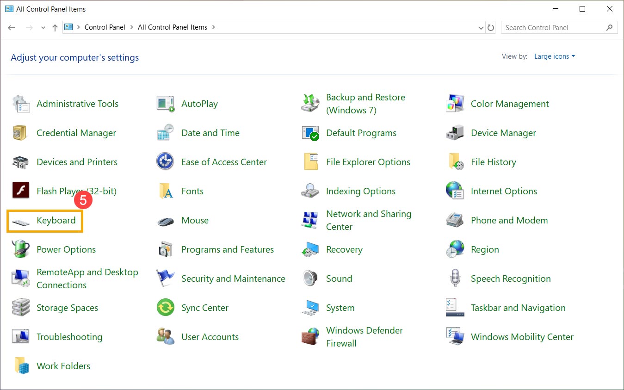The height and width of the screenshot is (390, 624).
Task: Open the File Explorer Options icon
Action: (x=310, y=162)
